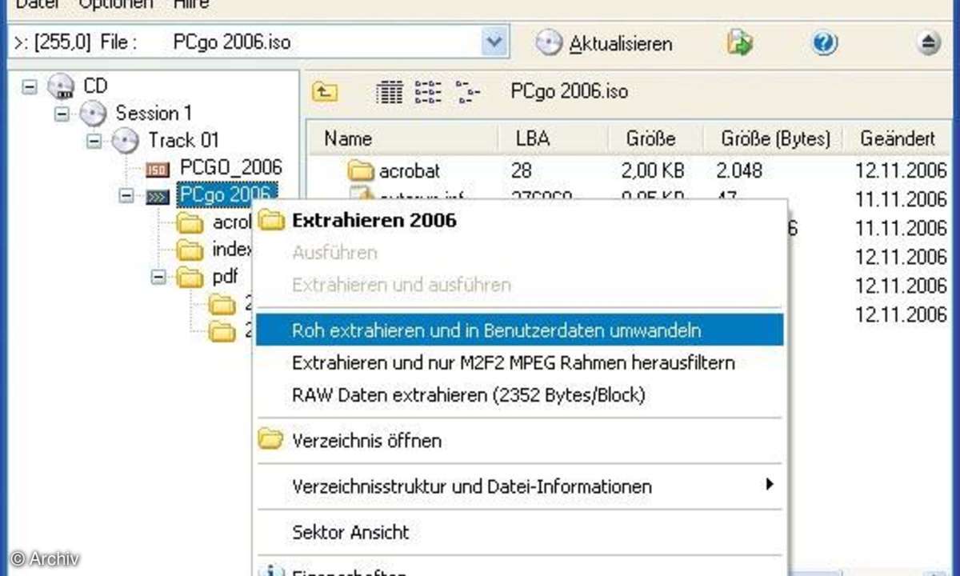
Task: Click the green arrow extract icon
Action: pos(739,43)
